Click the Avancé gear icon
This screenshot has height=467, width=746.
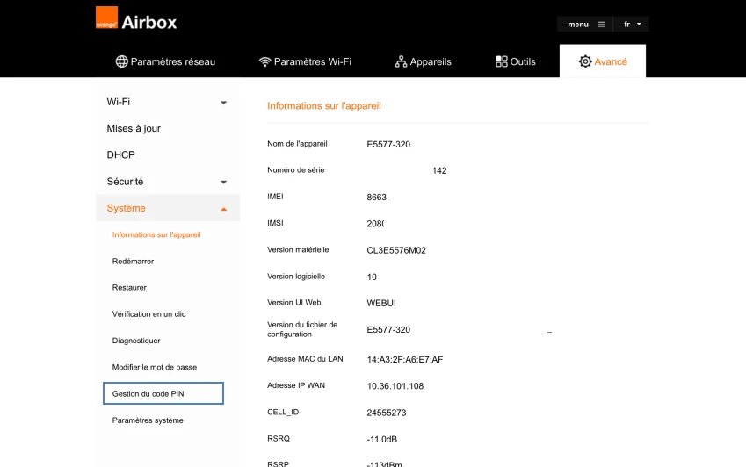(585, 61)
